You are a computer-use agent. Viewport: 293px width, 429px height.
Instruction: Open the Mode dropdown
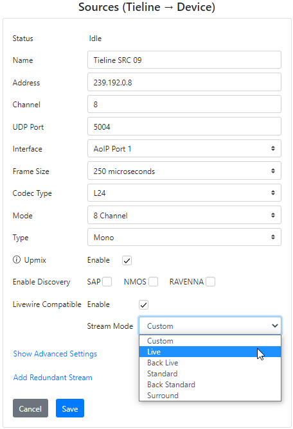(184, 215)
